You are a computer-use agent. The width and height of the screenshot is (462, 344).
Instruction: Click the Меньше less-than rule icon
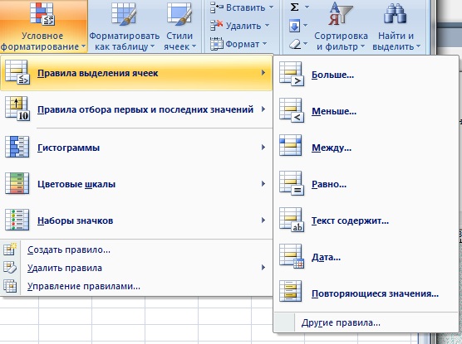point(291,110)
